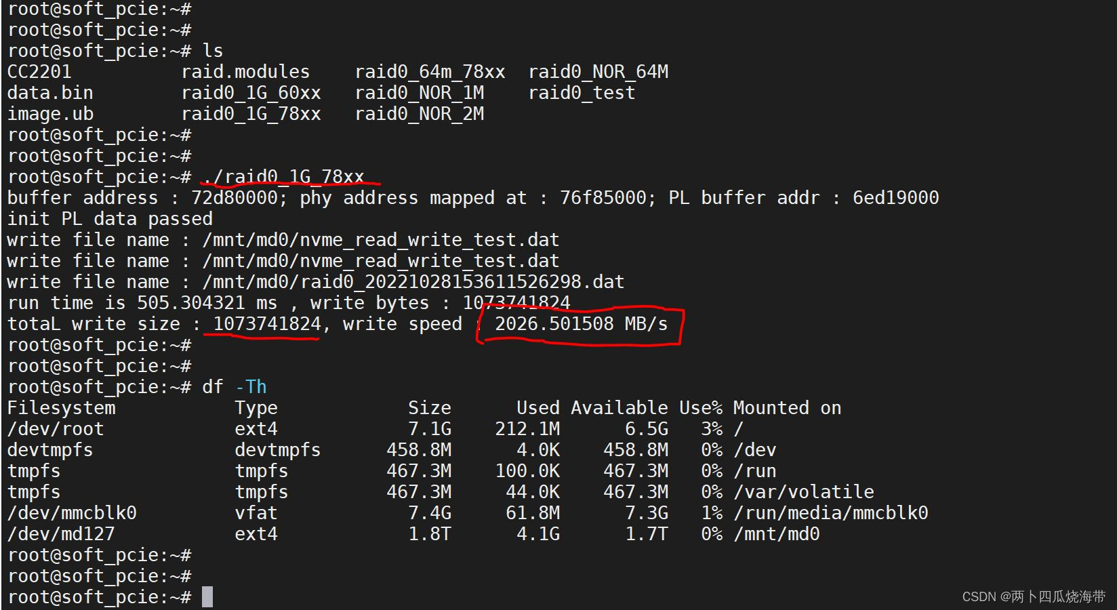Image resolution: width=1117 pixels, height=610 pixels.
Task: Click the 1.8T size of /dev/md127
Action: 430,534
